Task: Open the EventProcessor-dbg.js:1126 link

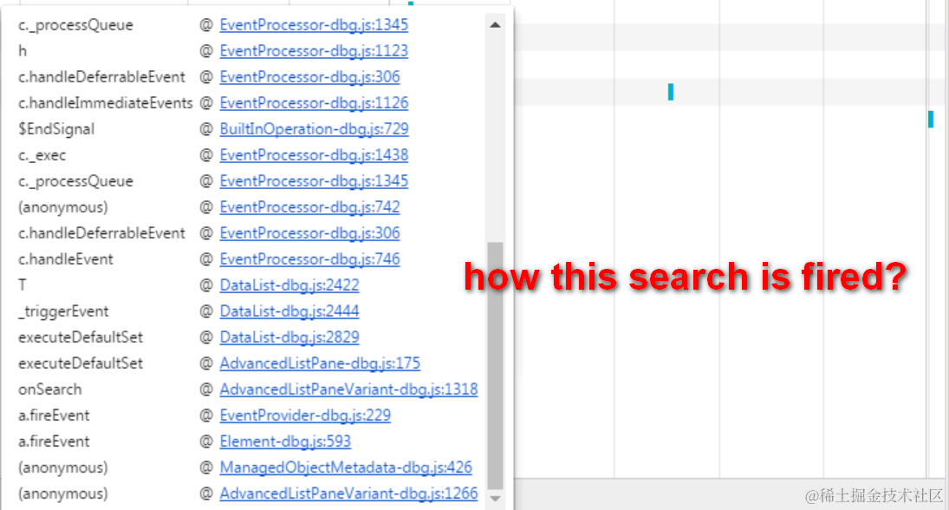Action: tap(314, 103)
